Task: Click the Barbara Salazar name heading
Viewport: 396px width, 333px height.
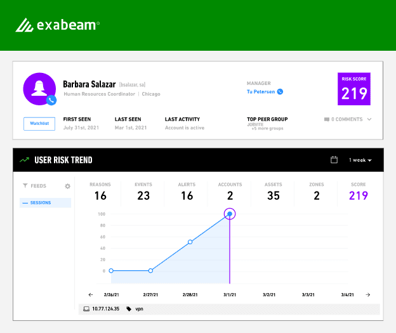Action: pos(89,84)
